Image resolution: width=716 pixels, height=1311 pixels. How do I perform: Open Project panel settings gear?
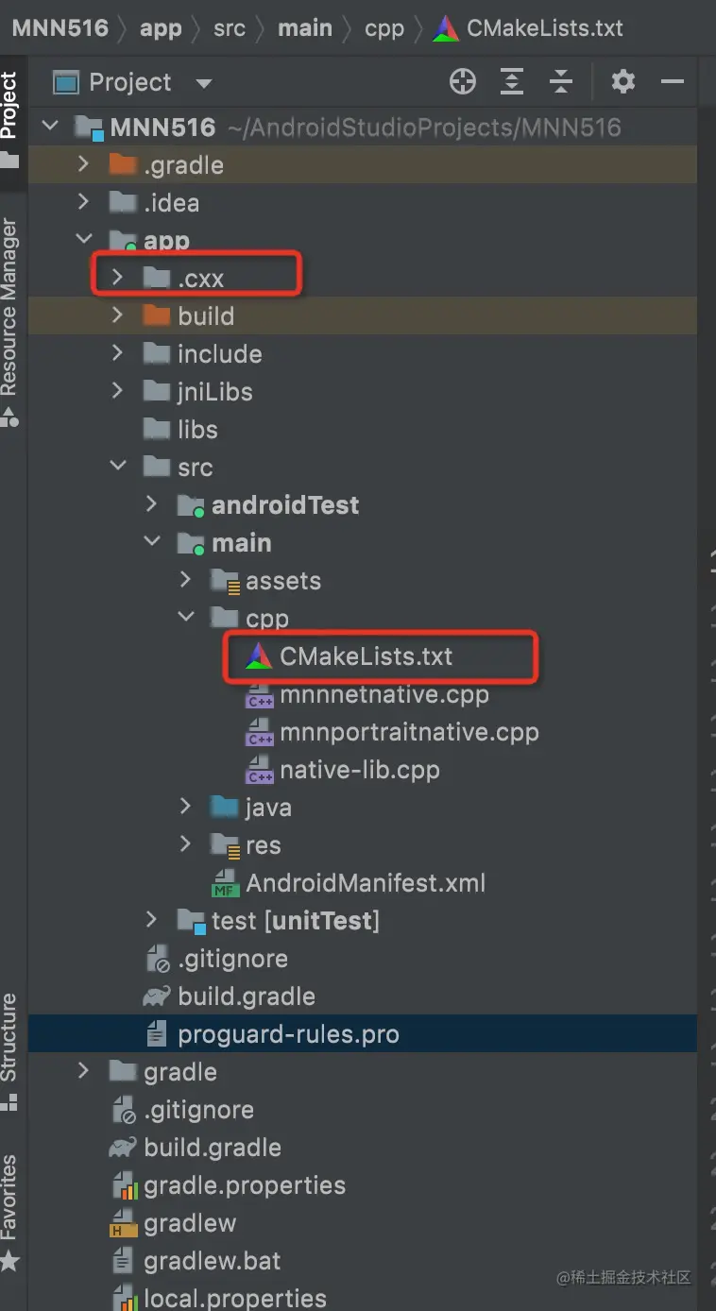coord(622,82)
